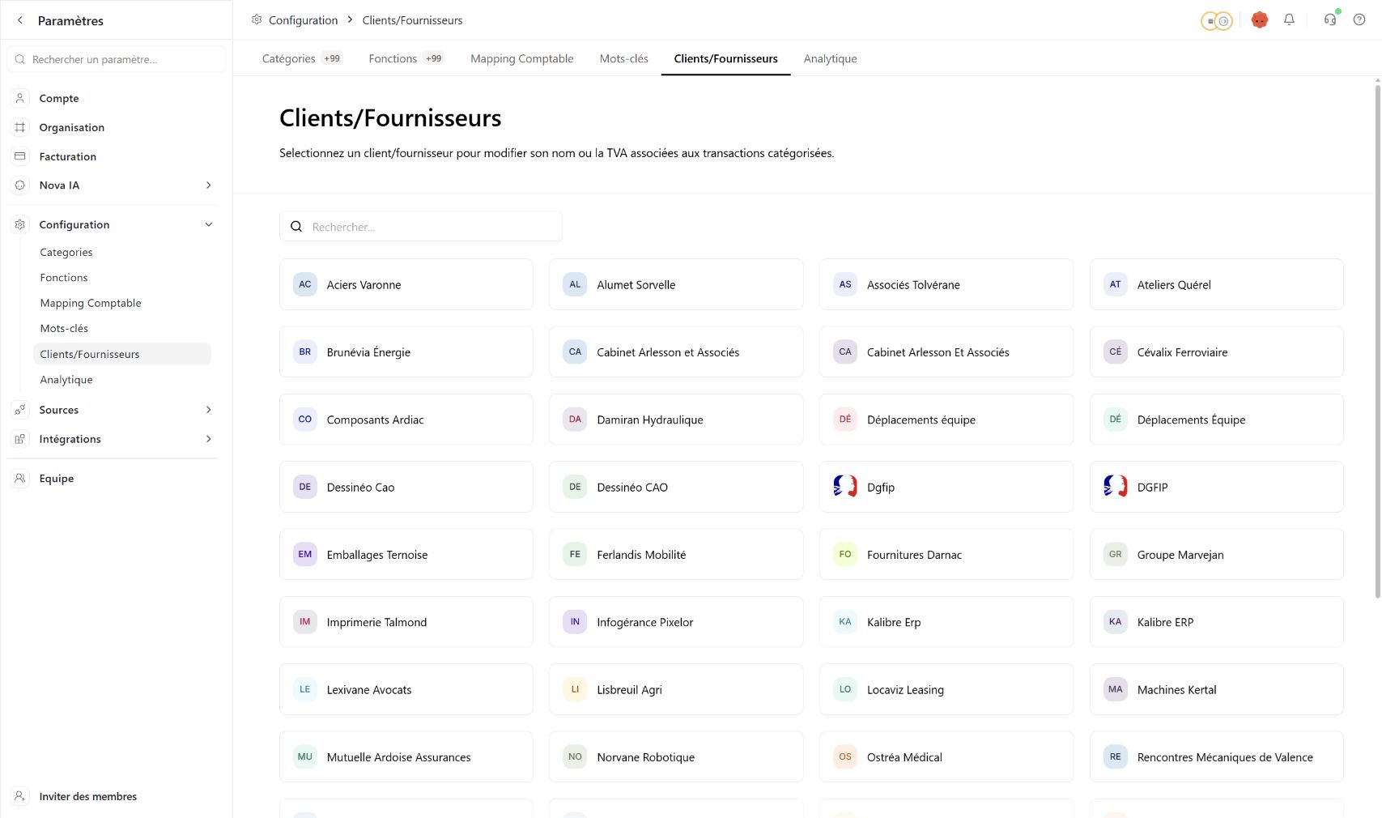This screenshot has height=818, width=1382.
Task: Select Categories in the sidebar submenu
Action: click(x=122, y=252)
